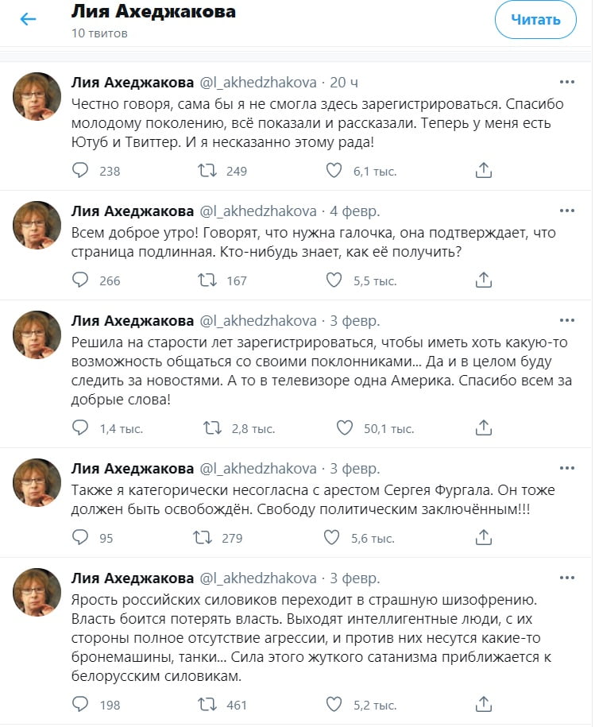Retweet the tweet with 2,8 тыс. retweets
The height and width of the screenshot is (727, 595).
click(x=213, y=427)
